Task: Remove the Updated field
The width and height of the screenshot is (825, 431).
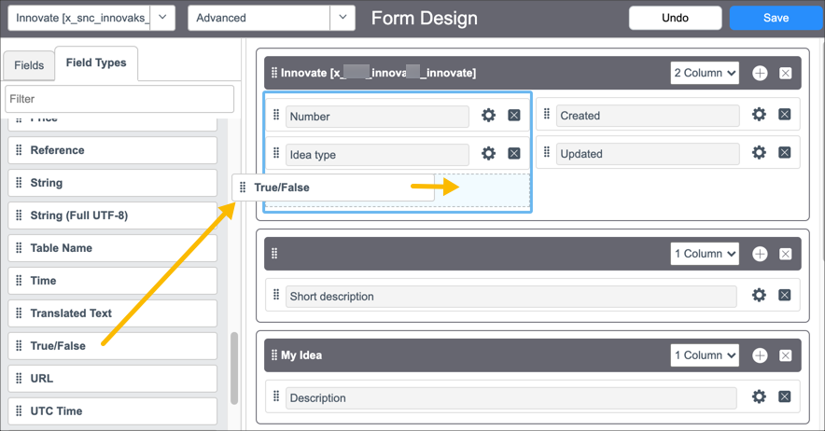Action: (785, 153)
